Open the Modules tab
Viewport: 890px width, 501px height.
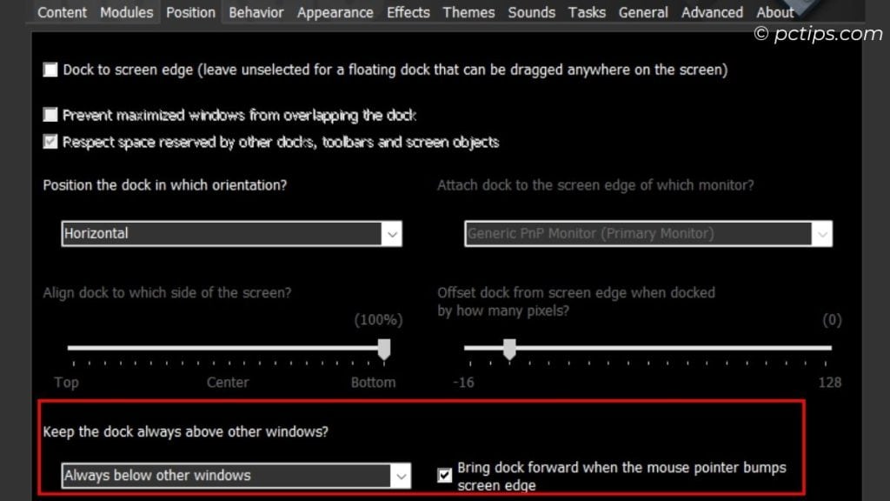[x=126, y=12]
